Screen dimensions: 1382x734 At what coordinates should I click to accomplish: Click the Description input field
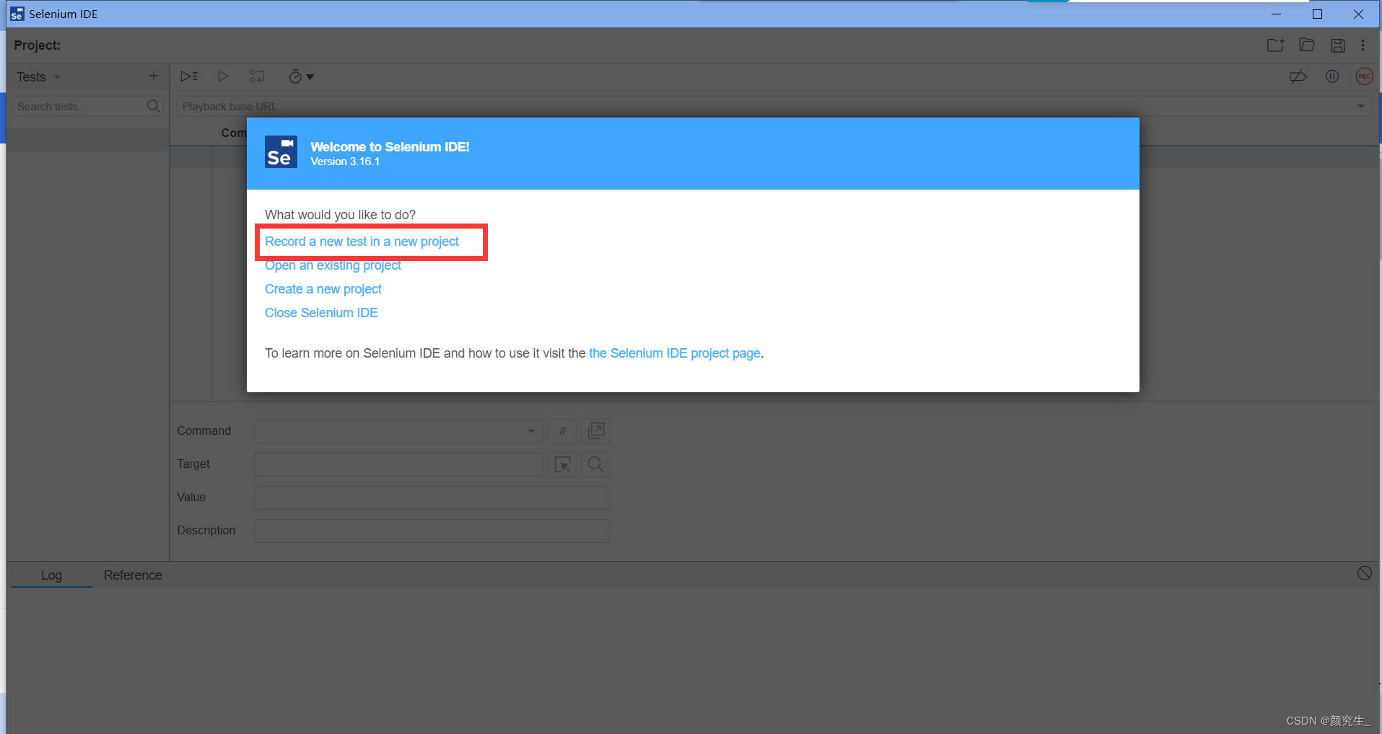point(432,531)
